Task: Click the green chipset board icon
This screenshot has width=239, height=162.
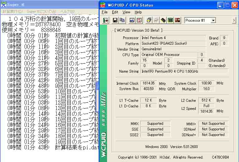Action: (170, 20)
